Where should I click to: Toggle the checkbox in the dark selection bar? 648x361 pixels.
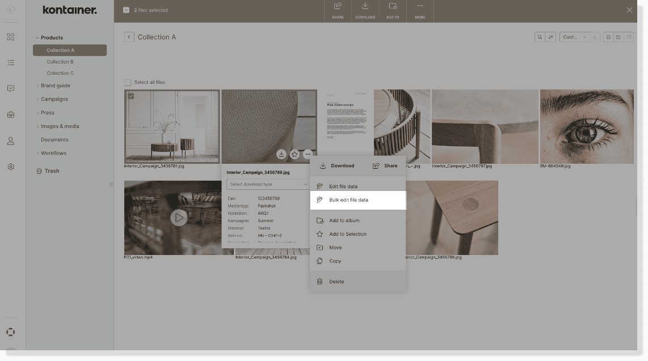(125, 10)
